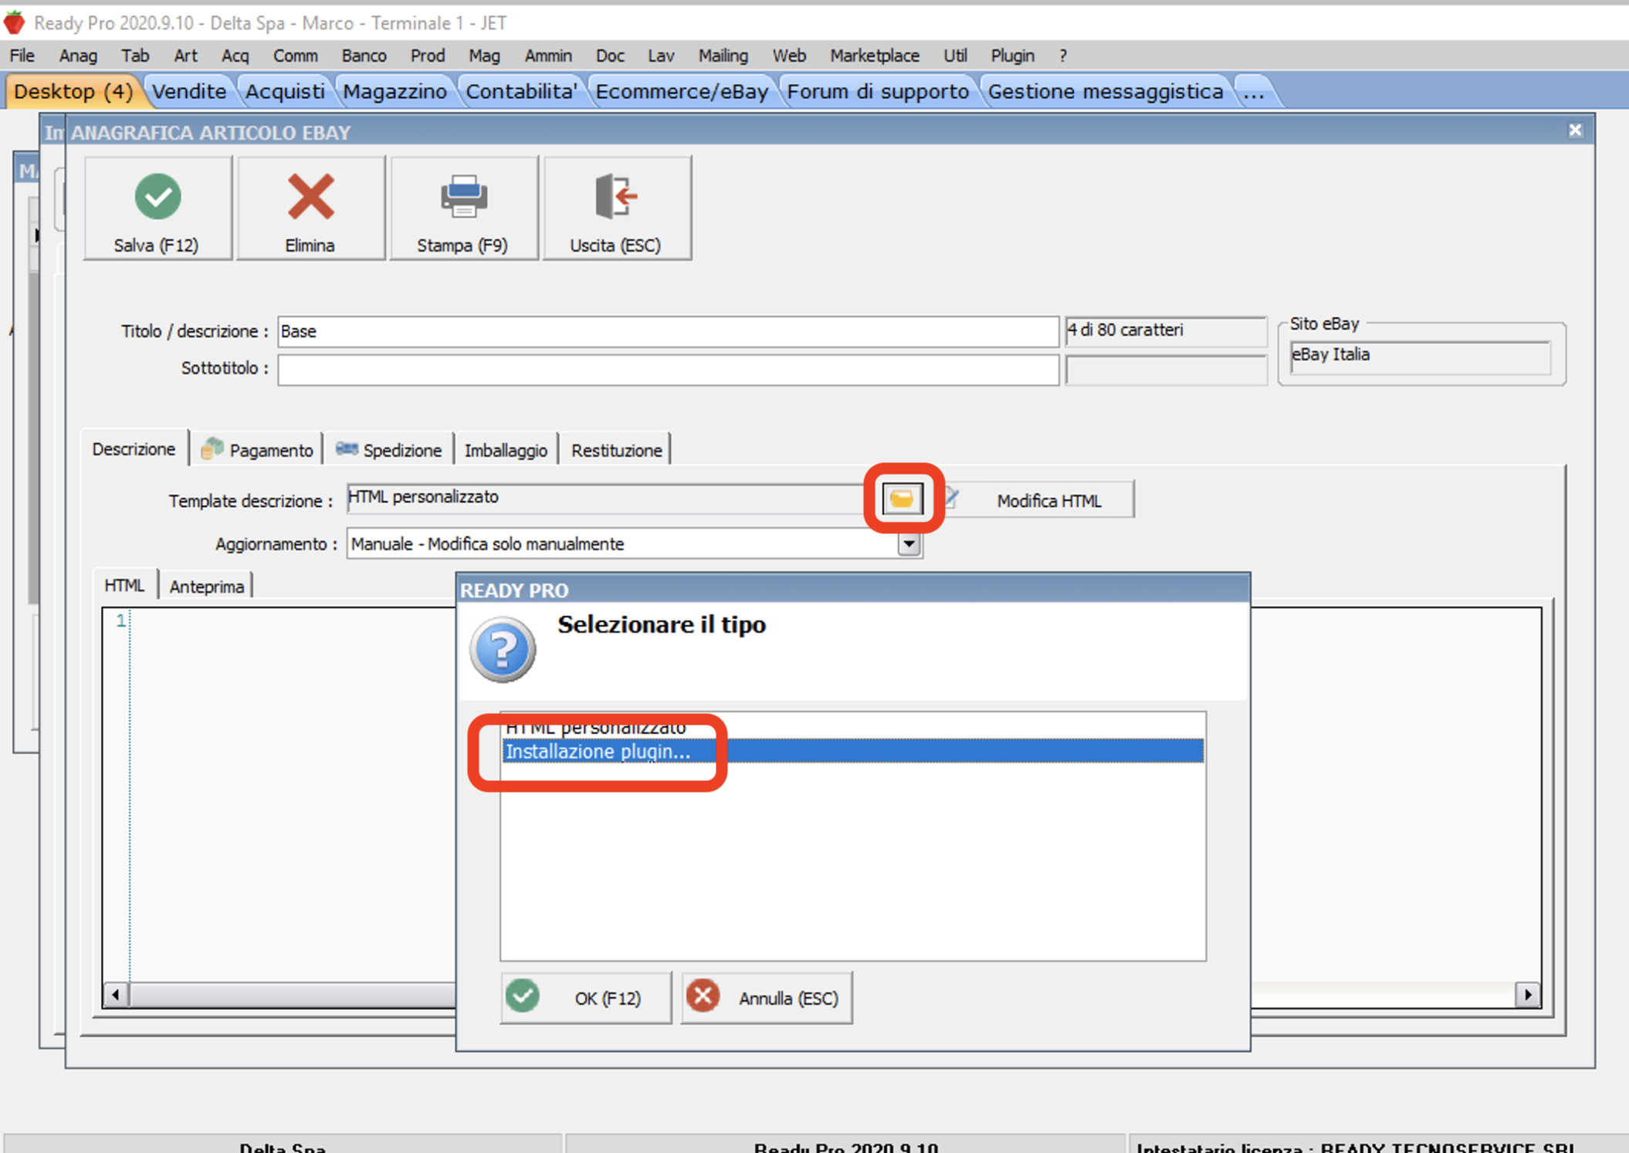
Task: Select HTML personalizzato list entry
Action: 849,727
